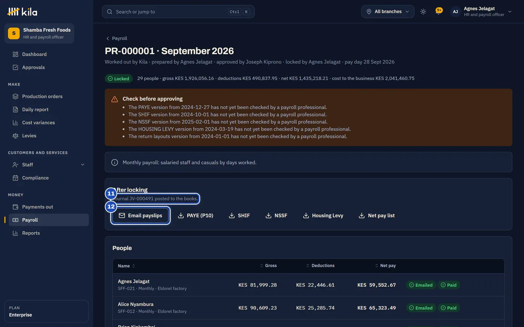Download the Net pay list
524x327 pixels.
pyautogui.click(x=377, y=216)
